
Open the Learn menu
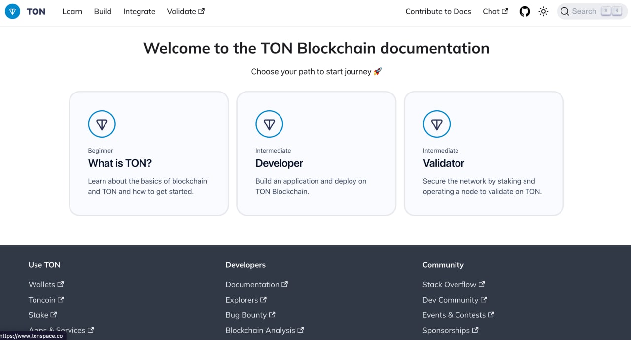click(72, 11)
